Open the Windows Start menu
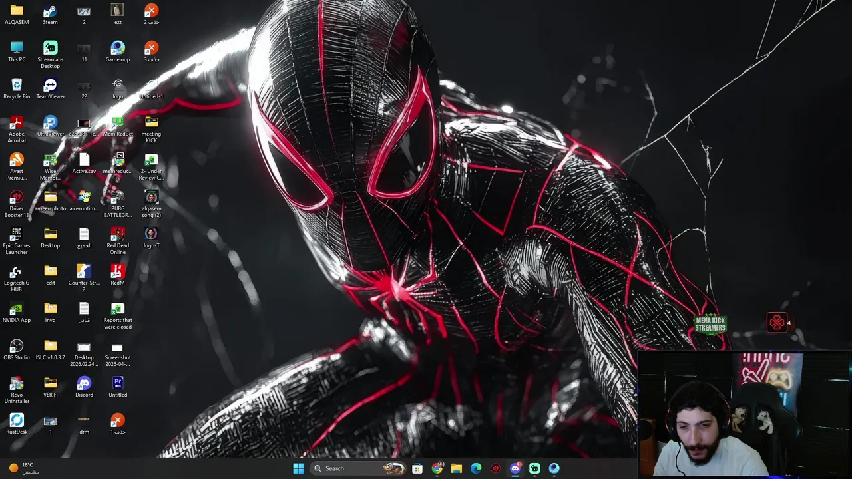The image size is (852, 479). (x=298, y=468)
